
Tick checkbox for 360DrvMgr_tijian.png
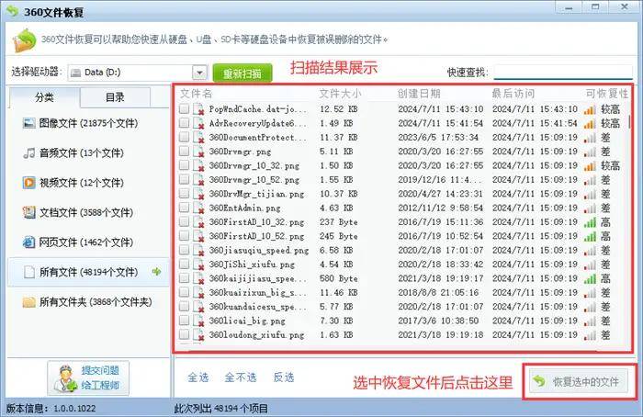tap(184, 193)
